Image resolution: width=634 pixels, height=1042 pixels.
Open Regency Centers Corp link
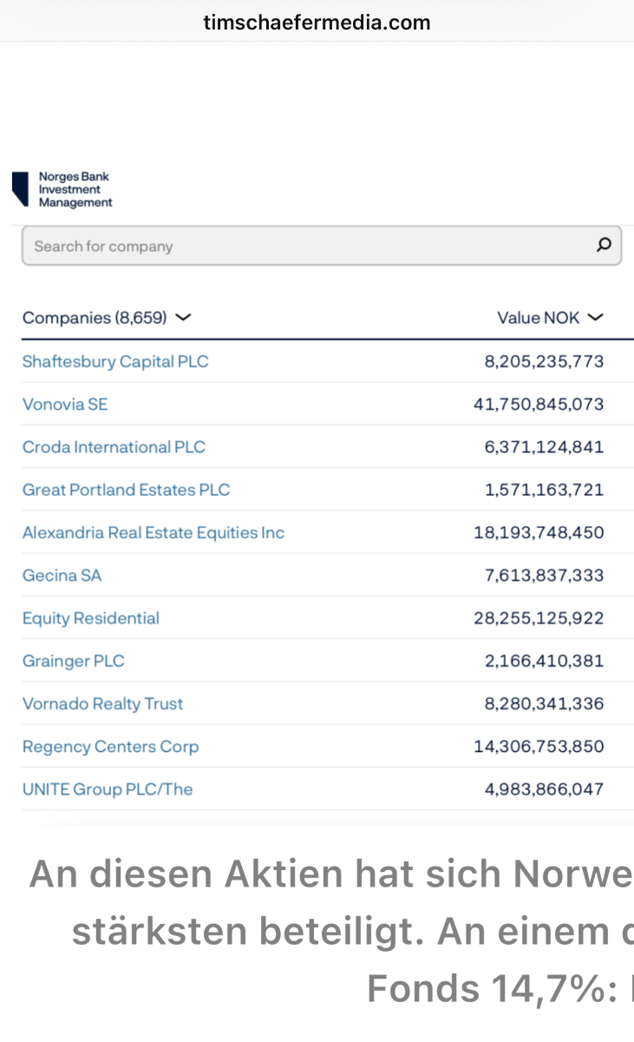[x=110, y=747]
